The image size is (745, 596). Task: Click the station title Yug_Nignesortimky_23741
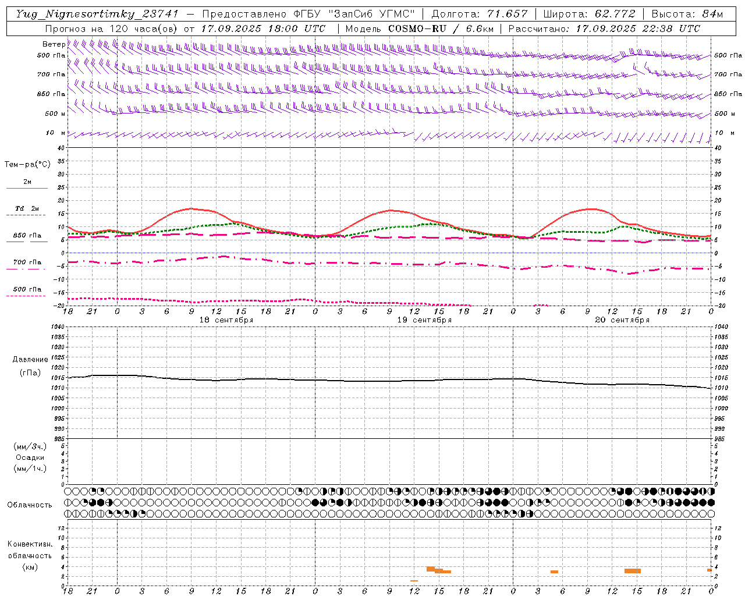pyautogui.click(x=97, y=14)
